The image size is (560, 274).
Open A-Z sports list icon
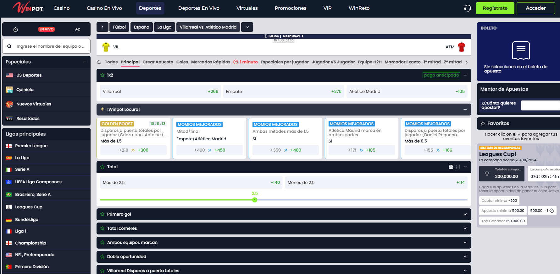tap(77, 30)
